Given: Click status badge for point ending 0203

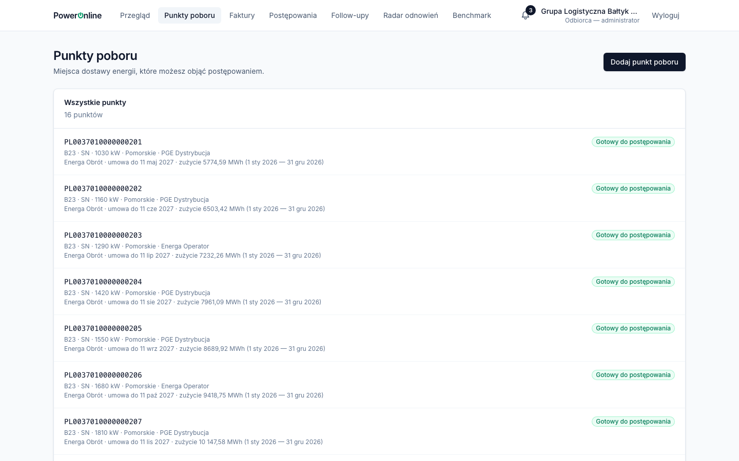Looking at the screenshot, I should (633, 235).
